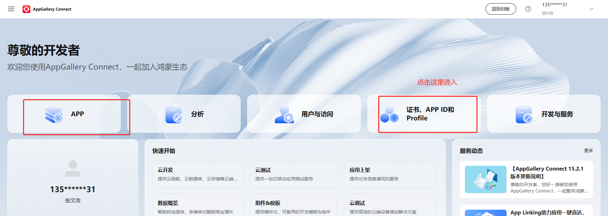Open the APP card icon
The height and width of the screenshot is (216, 608).
(x=54, y=114)
